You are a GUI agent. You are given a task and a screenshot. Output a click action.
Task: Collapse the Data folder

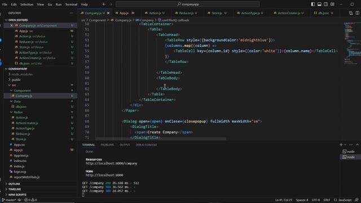(x=17, y=101)
